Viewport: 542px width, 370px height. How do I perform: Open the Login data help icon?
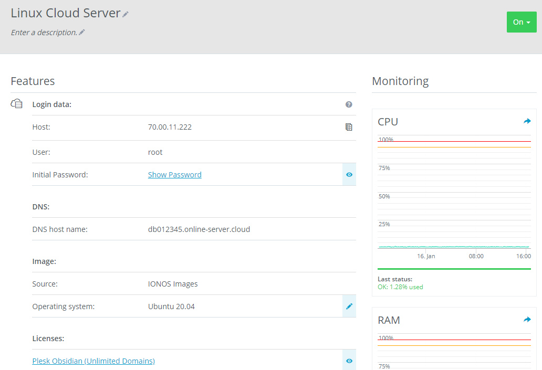pyautogui.click(x=349, y=104)
